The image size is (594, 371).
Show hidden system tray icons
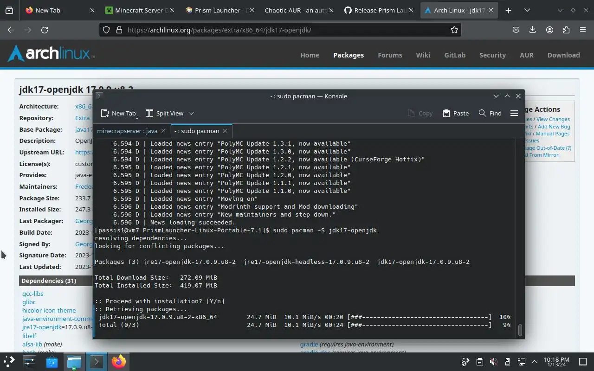pyautogui.click(x=534, y=362)
